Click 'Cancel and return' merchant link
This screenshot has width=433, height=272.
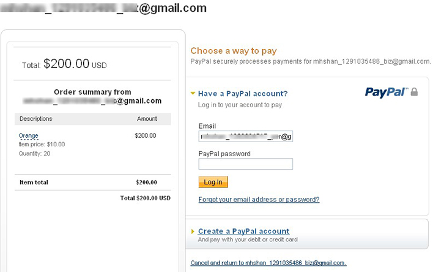click(268, 263)
